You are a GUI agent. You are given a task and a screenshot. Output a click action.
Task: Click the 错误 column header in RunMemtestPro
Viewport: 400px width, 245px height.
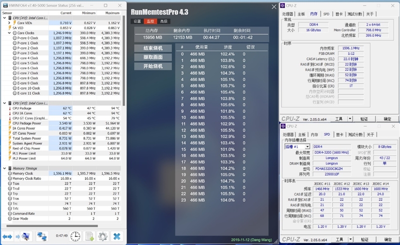point(250,47)
